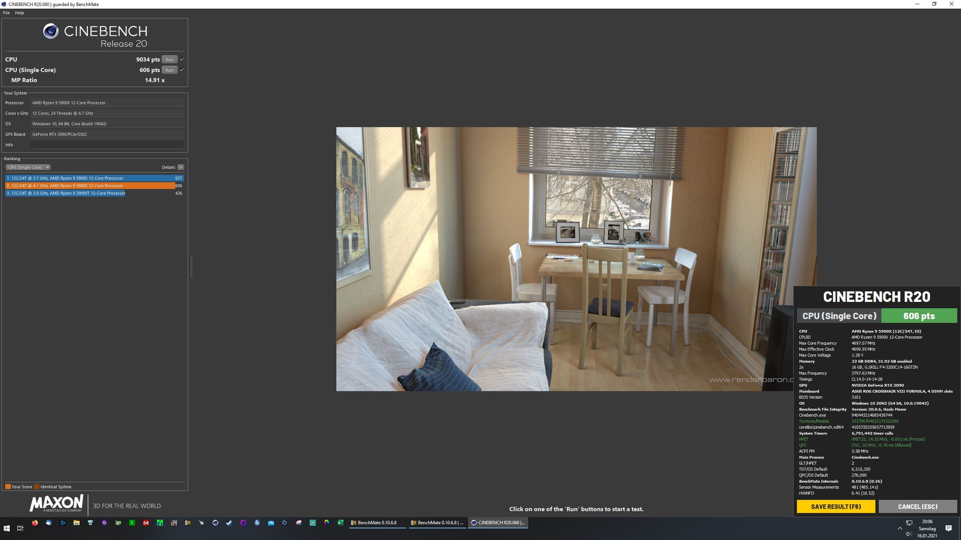961x540 pixels.
Task: Click the Save Result (F6) button
Action: [x=836, y=506]
